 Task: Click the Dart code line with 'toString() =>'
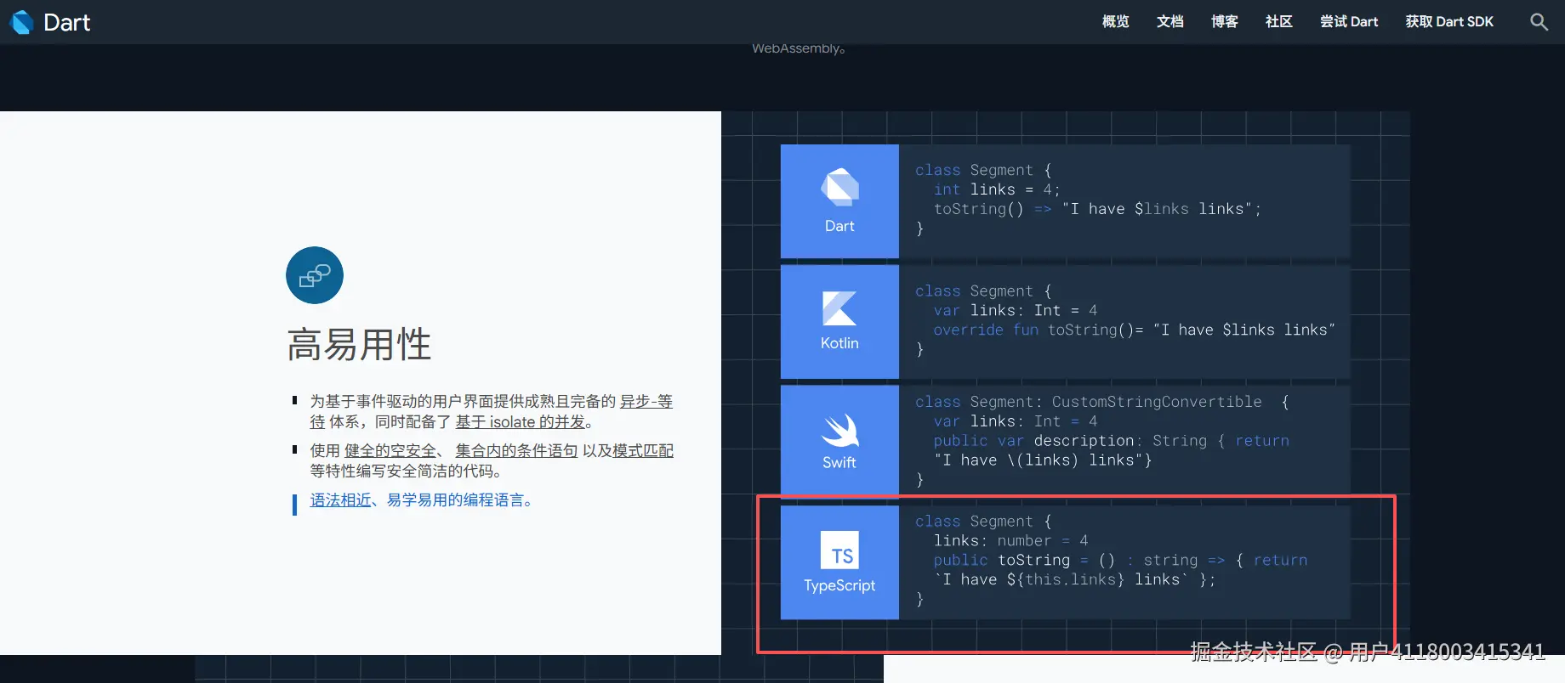[x=1097, y=209]
